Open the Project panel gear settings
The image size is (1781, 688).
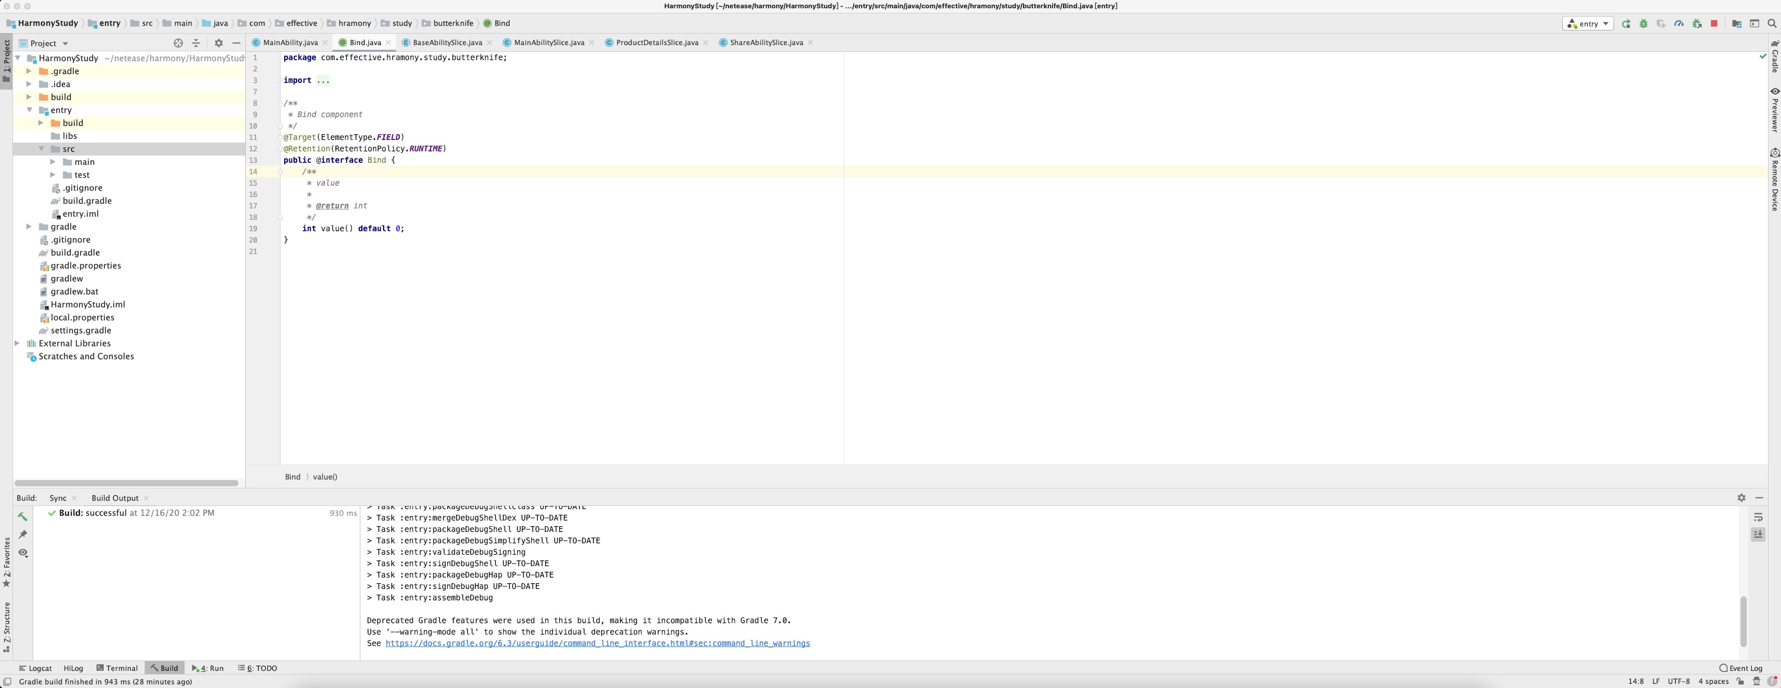pos(218,43)
